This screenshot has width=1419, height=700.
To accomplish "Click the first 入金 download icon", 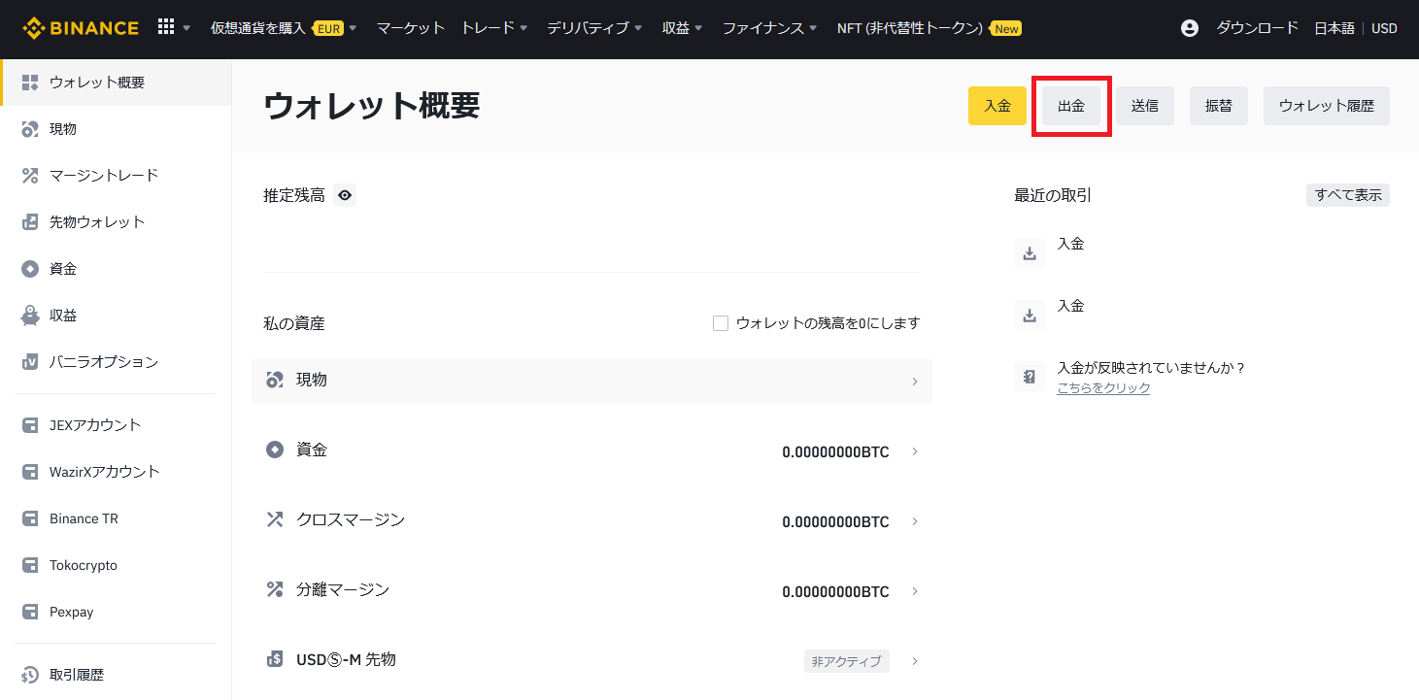I will click(x=1030, y=253).
